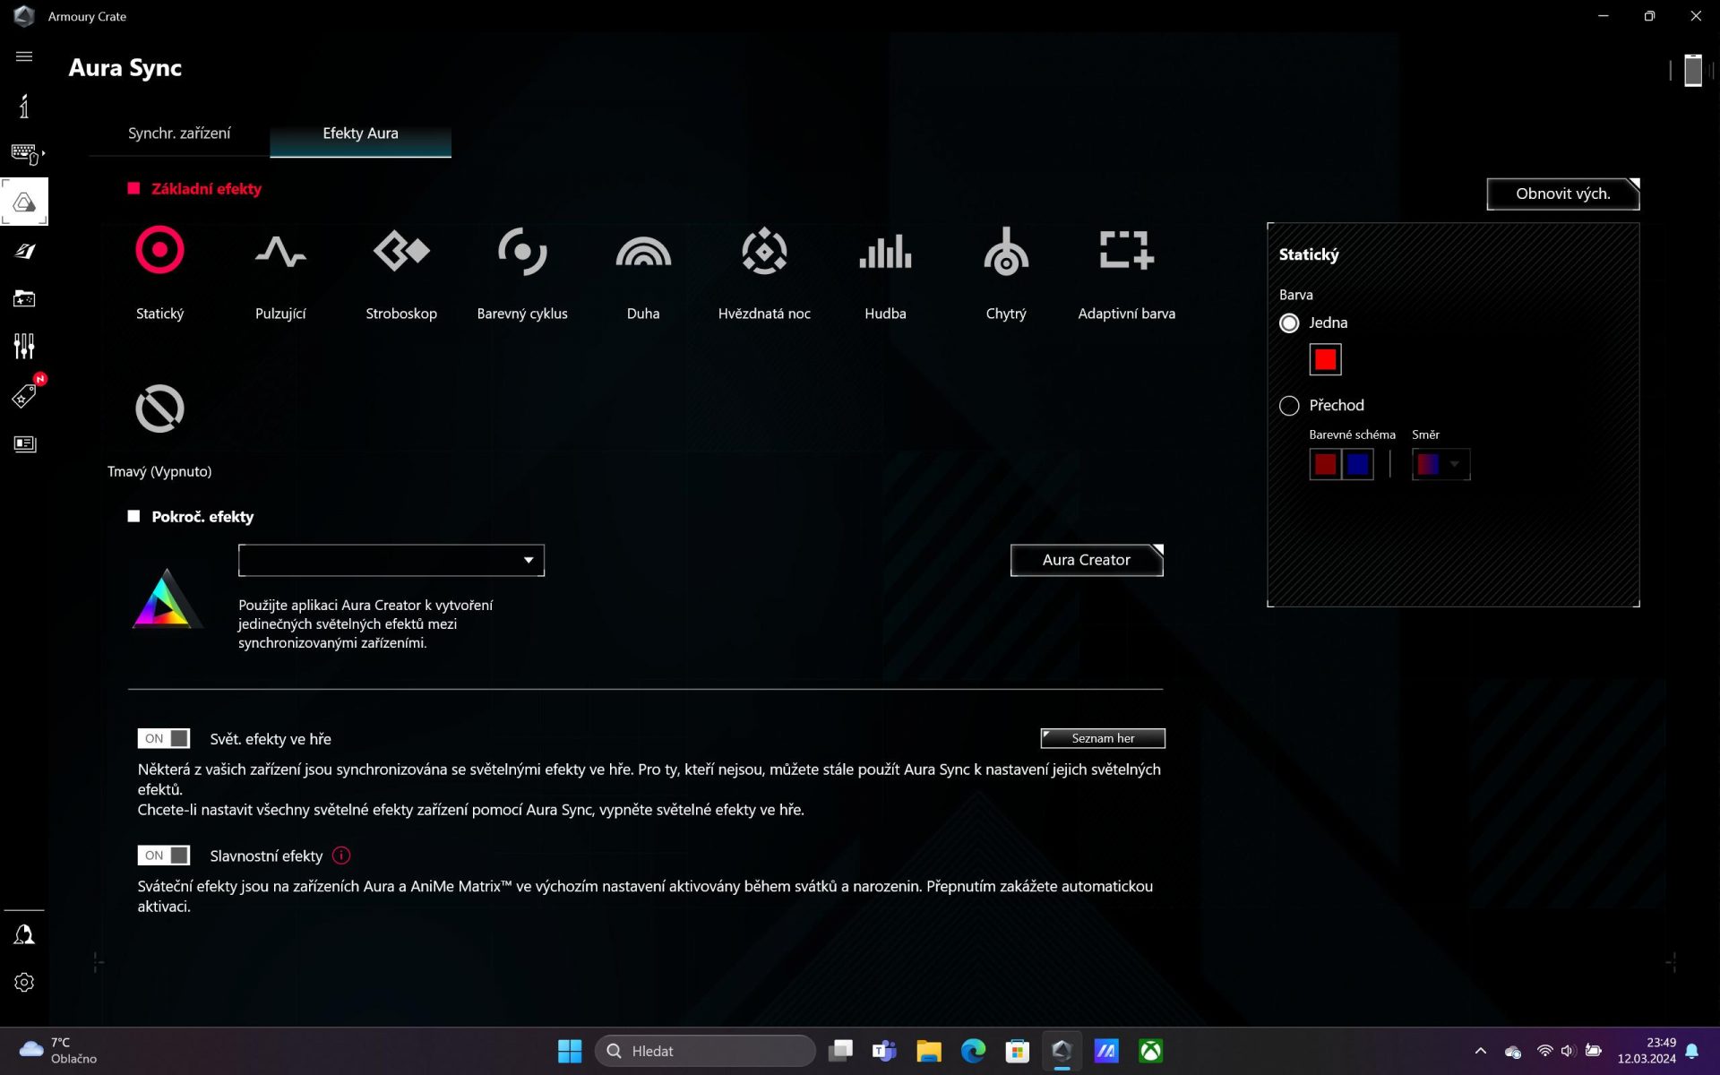Open the Windows Start button
Viewport: 1720px width, 1075px height.
point(570,1051)
